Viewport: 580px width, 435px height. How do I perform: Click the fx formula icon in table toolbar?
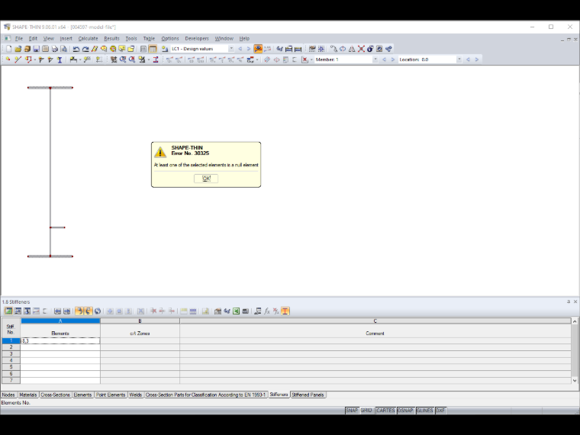pos(266,311)
